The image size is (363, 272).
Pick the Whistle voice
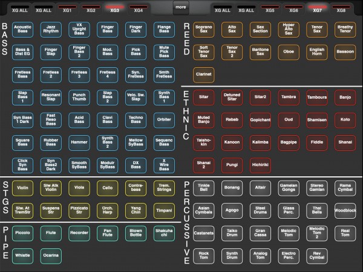click(x=22, y=256)
